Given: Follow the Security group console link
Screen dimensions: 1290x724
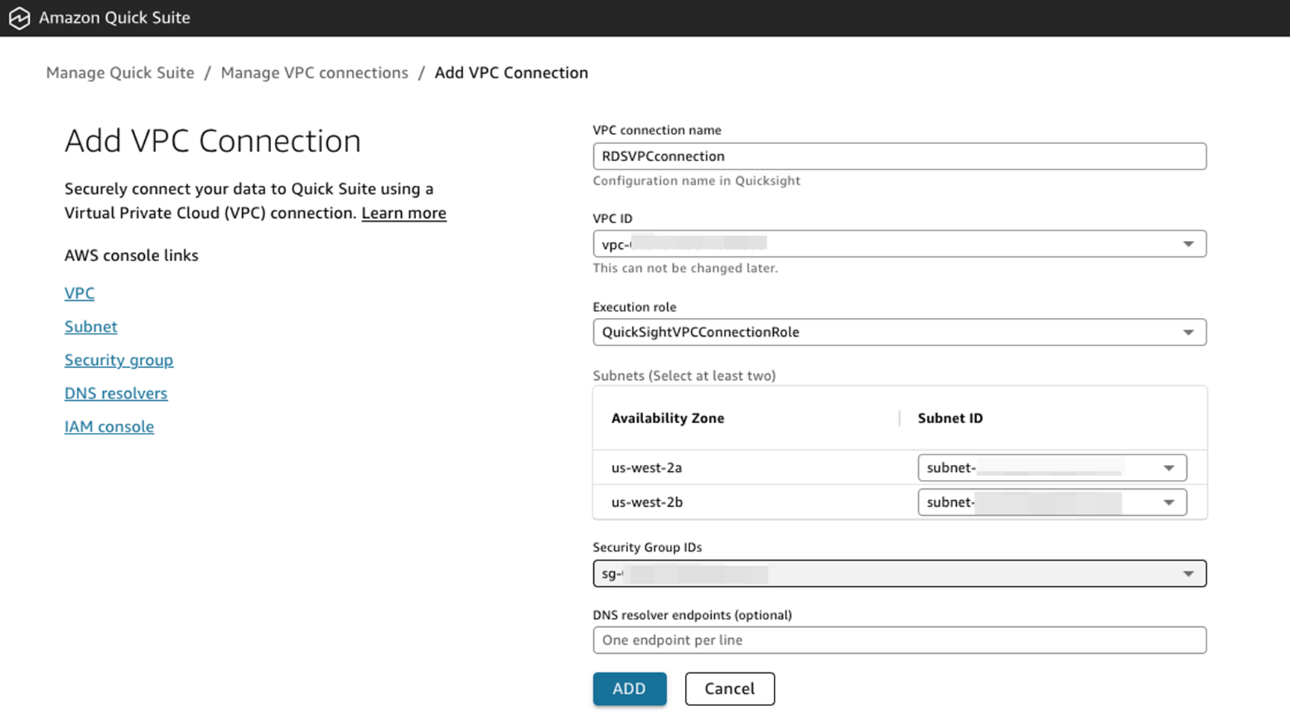Looking at the screenshot, I should (x=119, y=361).
